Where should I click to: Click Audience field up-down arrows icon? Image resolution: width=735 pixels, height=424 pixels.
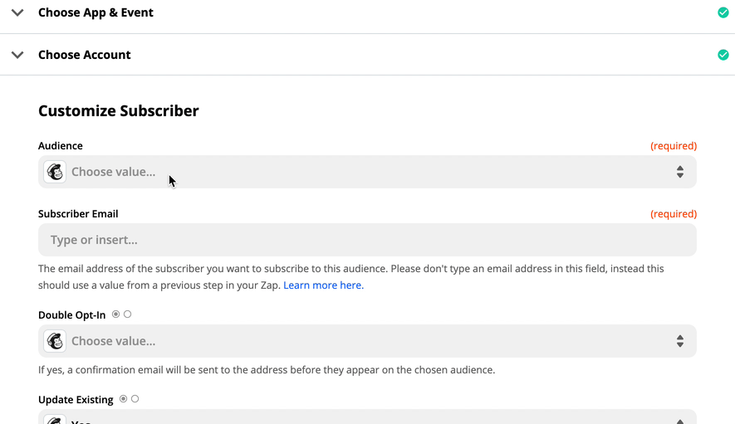point(679,172)
